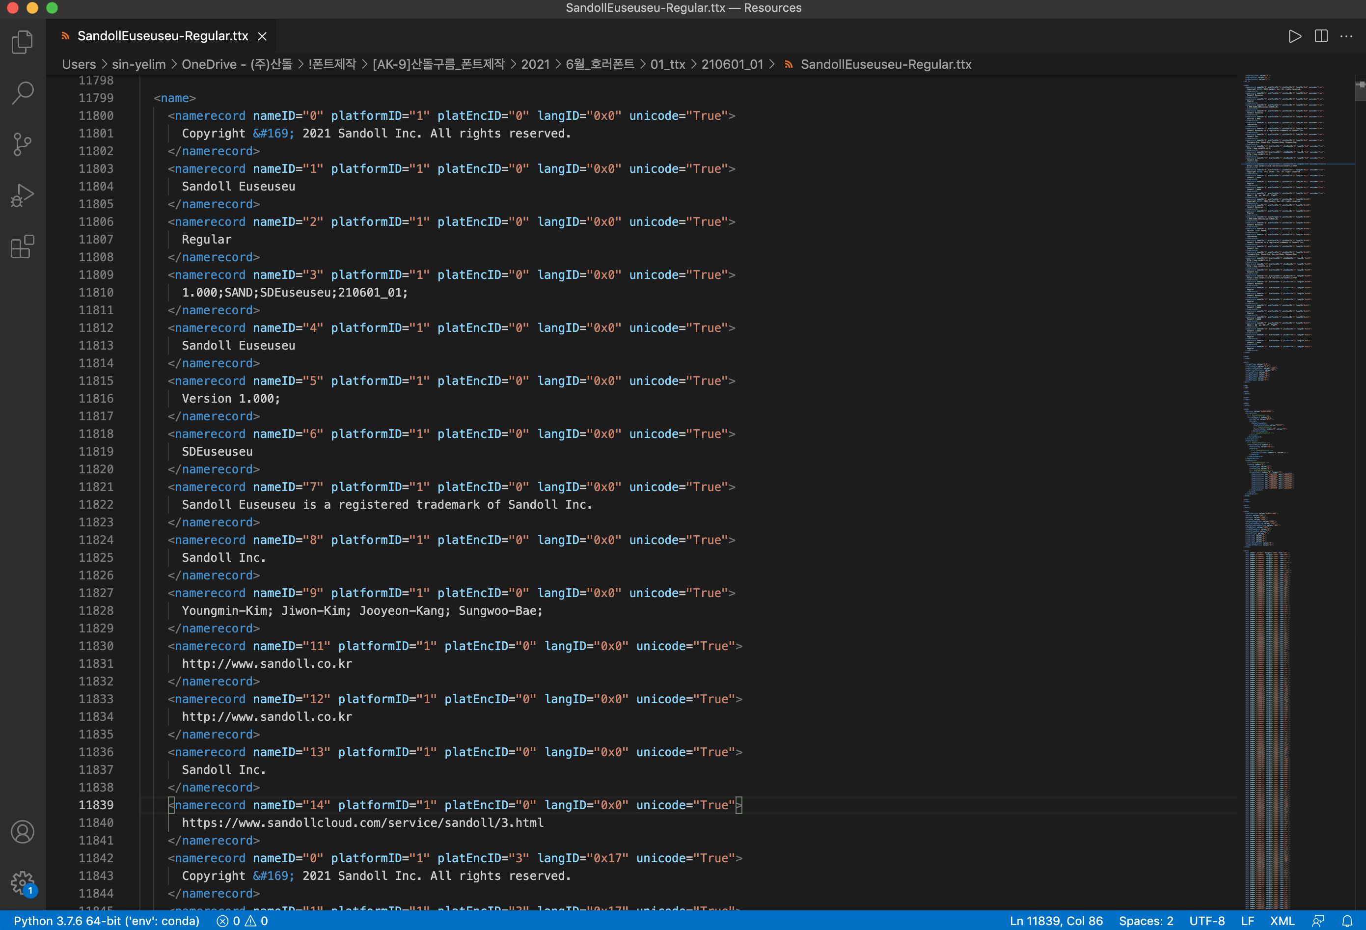Place cursor in the opening <name> tag
The width and height of the screenshot is (1366, 930).
(175, 98)
